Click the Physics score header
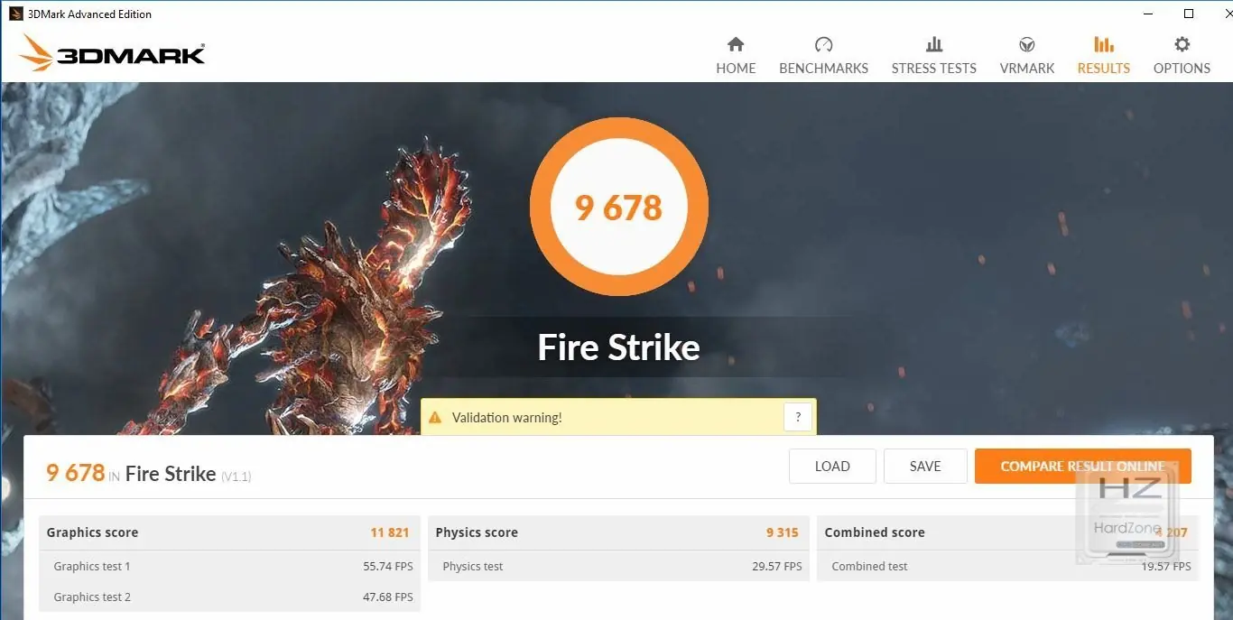 tap(477, 532)
